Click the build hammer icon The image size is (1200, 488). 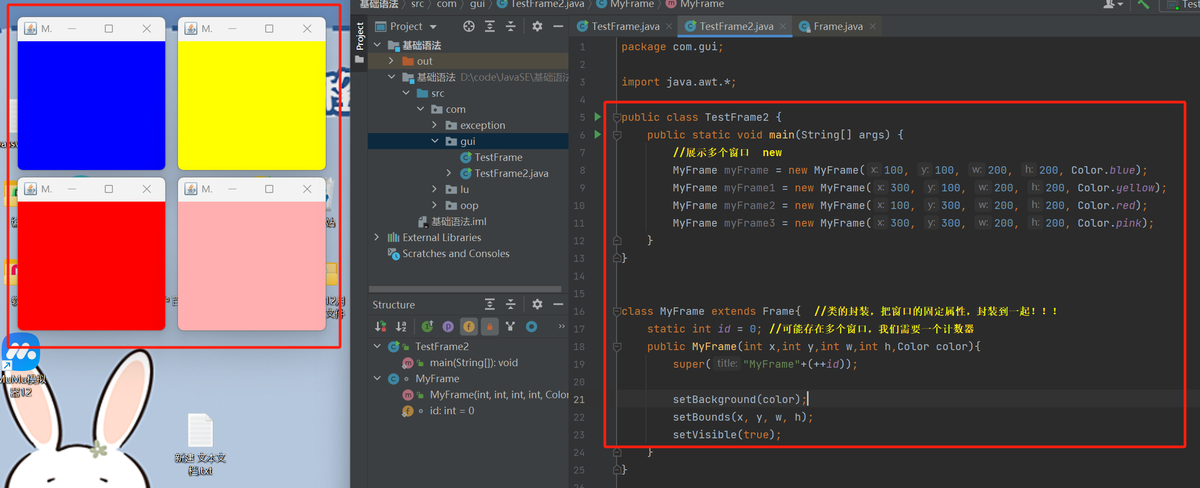[x=1143, y=5]
